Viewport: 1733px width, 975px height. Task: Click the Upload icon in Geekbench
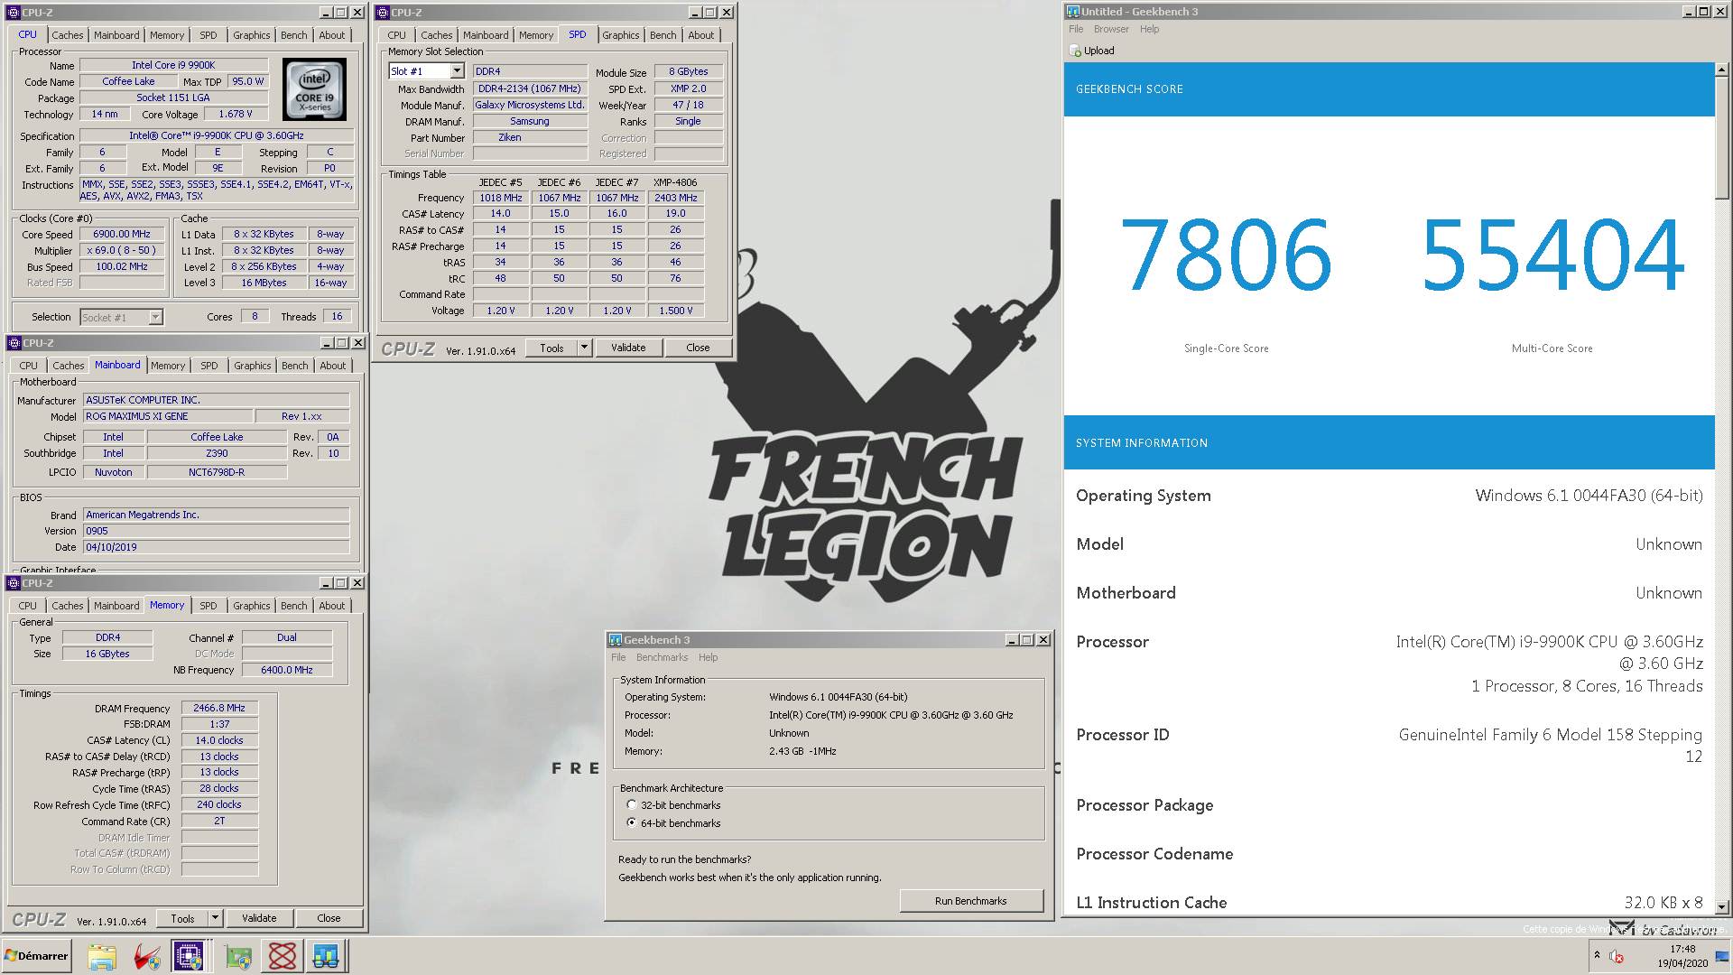point(1075,51)
